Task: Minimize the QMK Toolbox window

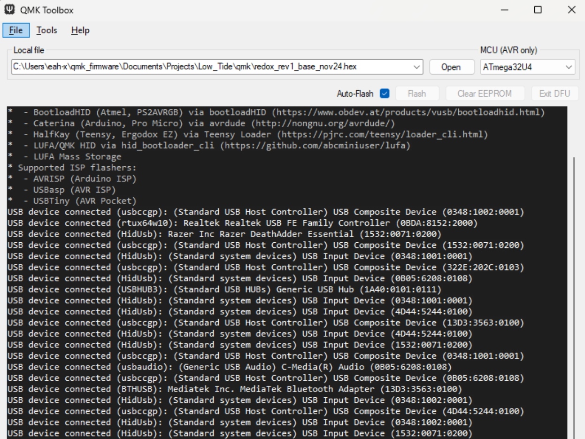Action: 504,10
